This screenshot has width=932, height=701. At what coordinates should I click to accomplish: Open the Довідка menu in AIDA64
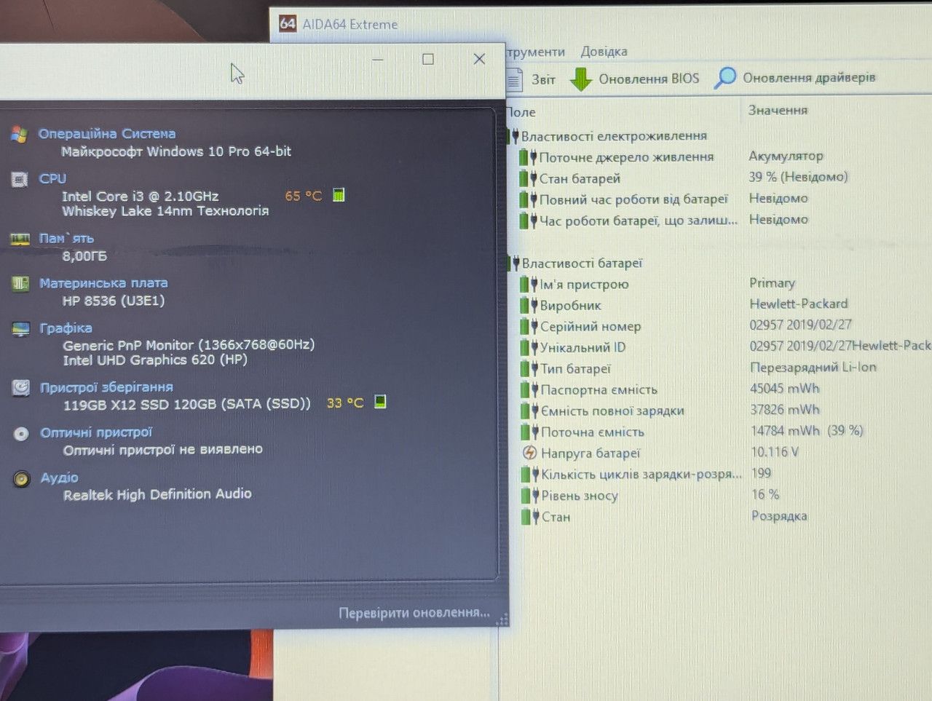point(604,52)
